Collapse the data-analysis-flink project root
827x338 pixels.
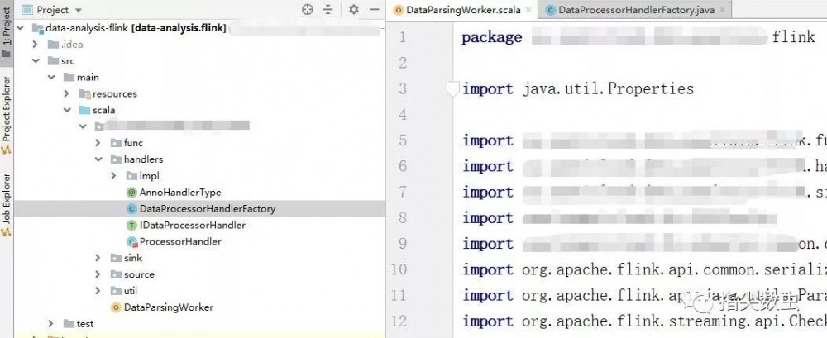coord(21,28)
